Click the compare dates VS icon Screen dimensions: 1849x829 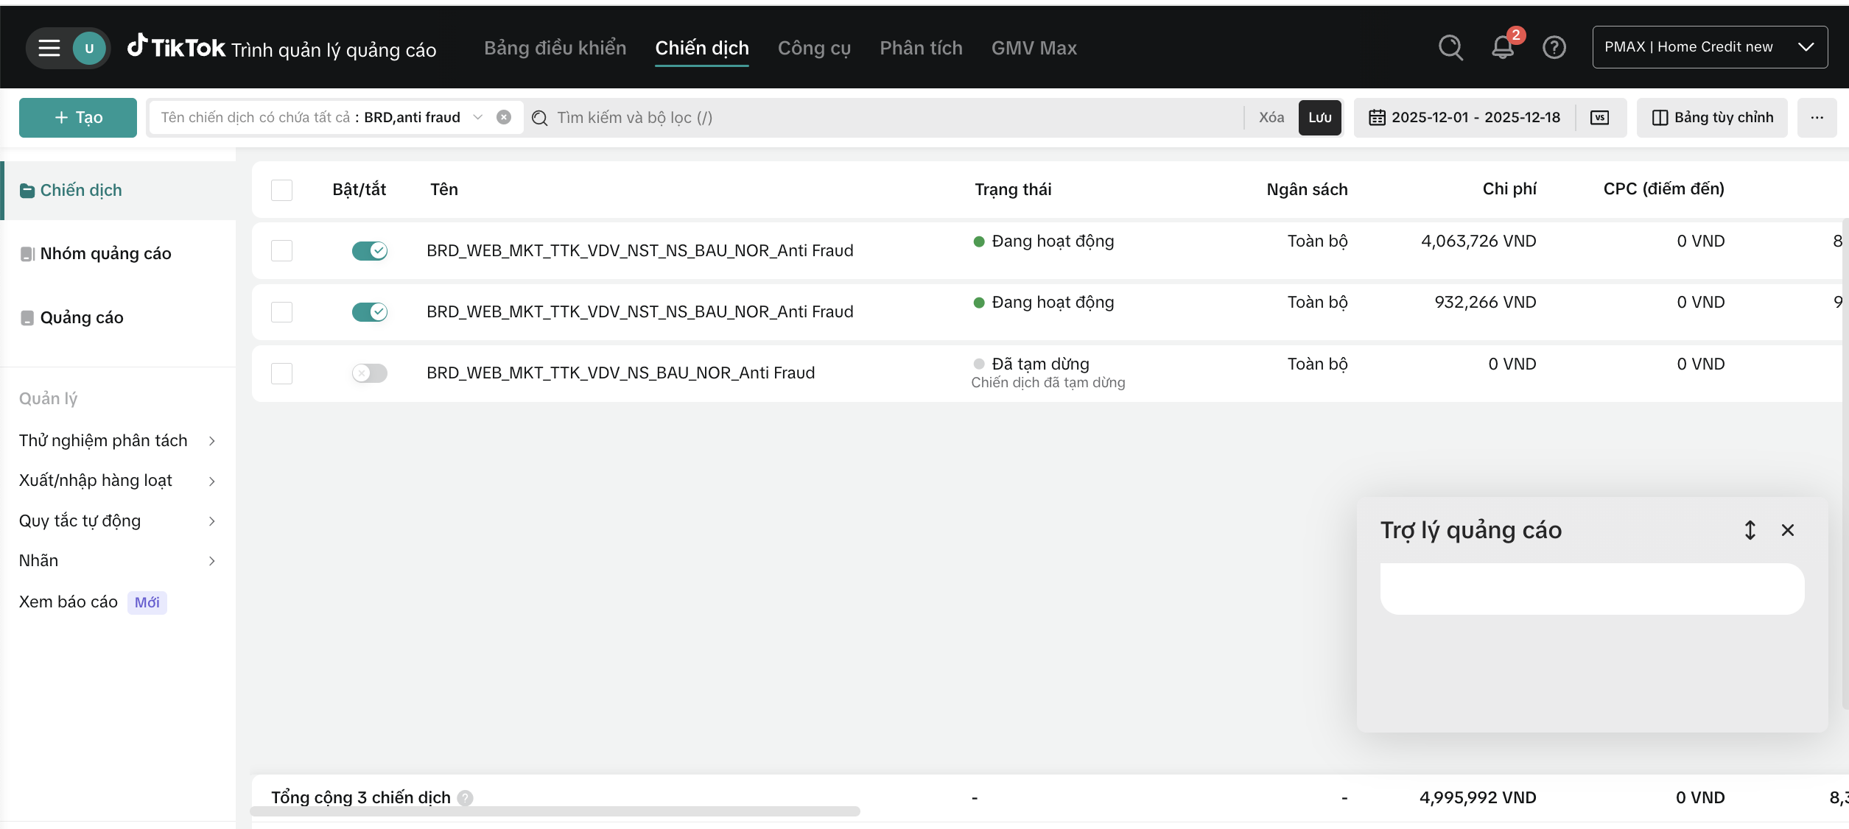pyautogui.click(x=1599, y=118)
